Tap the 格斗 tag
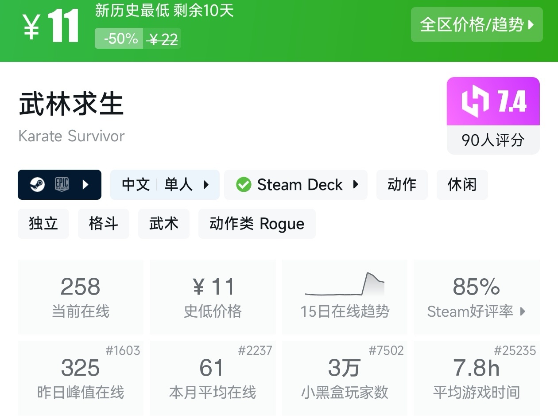558x416 pixels. pyautogui.click(x=103, y=224)
